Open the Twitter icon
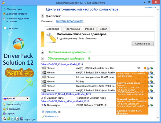 pyautogui.click(x=13, y=119)
